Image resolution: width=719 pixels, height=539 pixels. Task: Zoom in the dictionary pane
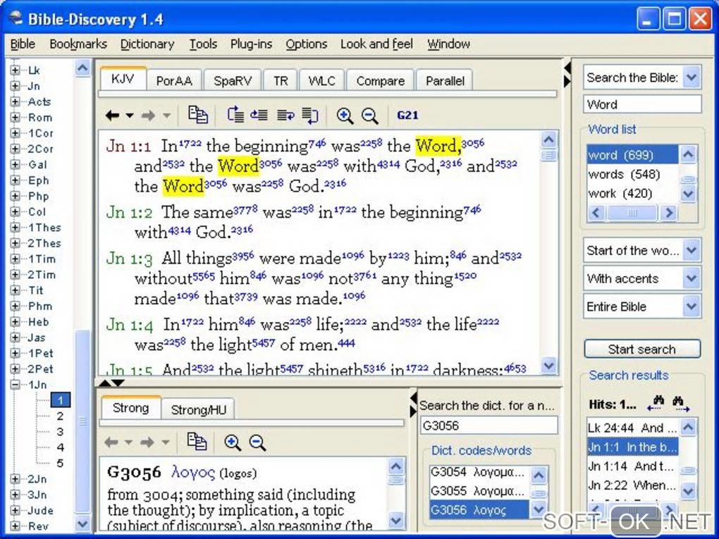pyautogui.click(x=233, y=442)
